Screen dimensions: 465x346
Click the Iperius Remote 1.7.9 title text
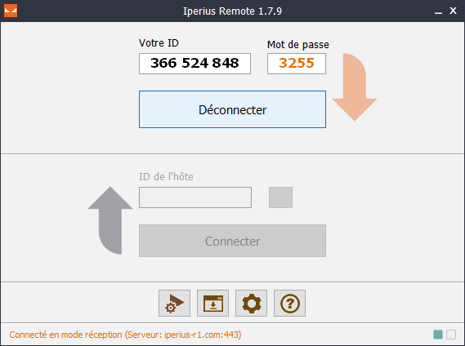click(x=232, y=11)
